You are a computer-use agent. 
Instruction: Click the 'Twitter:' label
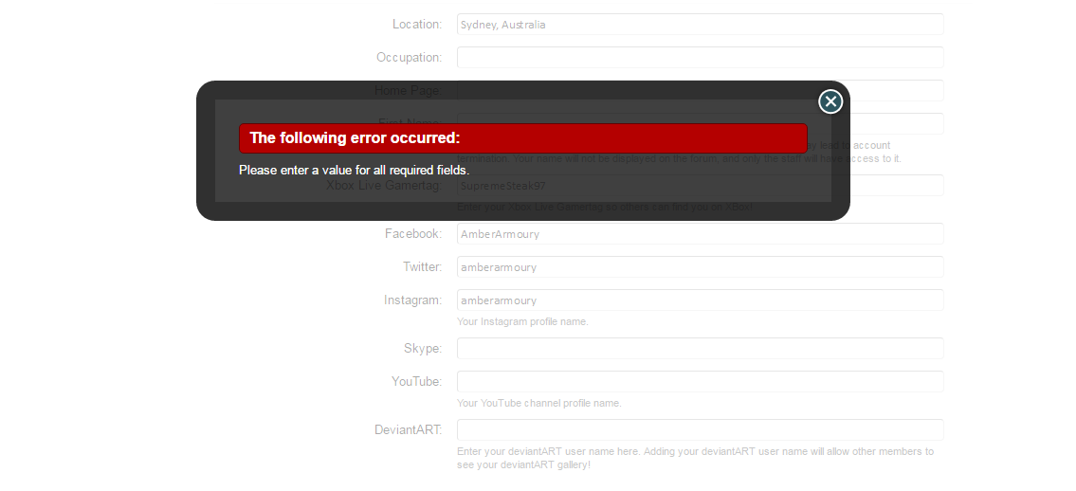(422, 266)
